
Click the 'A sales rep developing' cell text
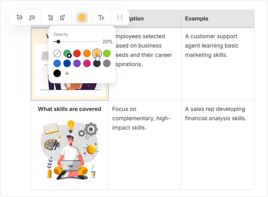point(215,109)
